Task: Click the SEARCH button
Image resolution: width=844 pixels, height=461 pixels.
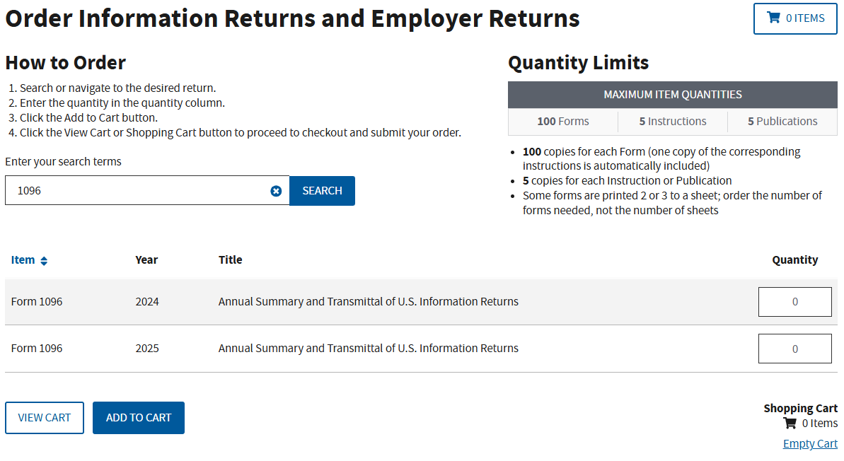Action: pos(322,190)
